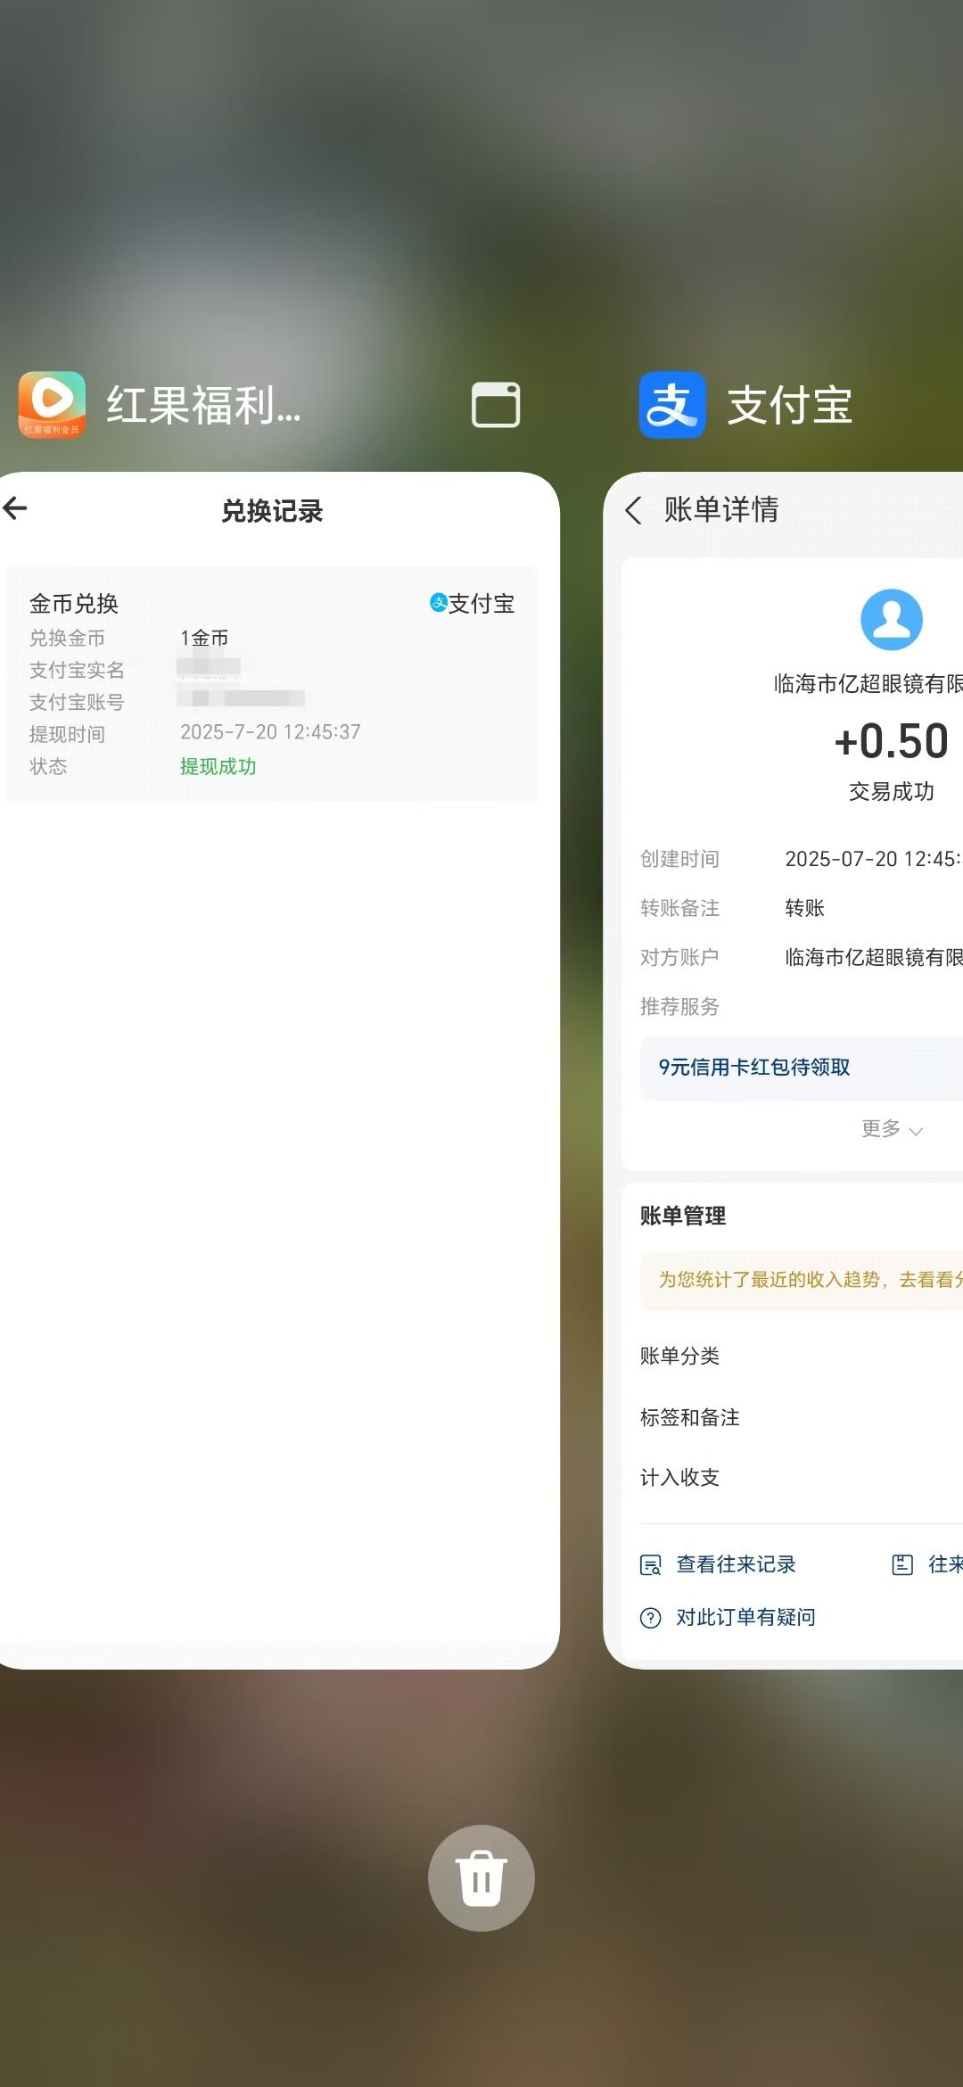
Task: Open income trend banner 为您统计了最近的收入趋势
Action: coord(801,1280)
